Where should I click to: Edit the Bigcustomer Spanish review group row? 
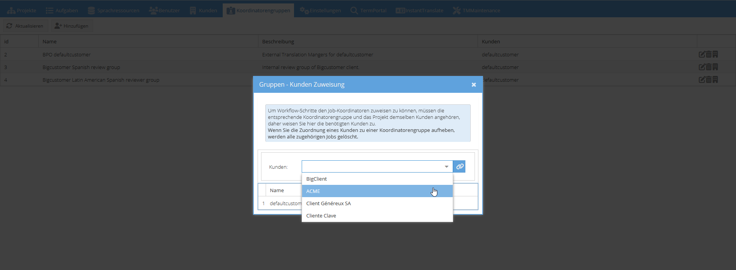coord(701,67)
